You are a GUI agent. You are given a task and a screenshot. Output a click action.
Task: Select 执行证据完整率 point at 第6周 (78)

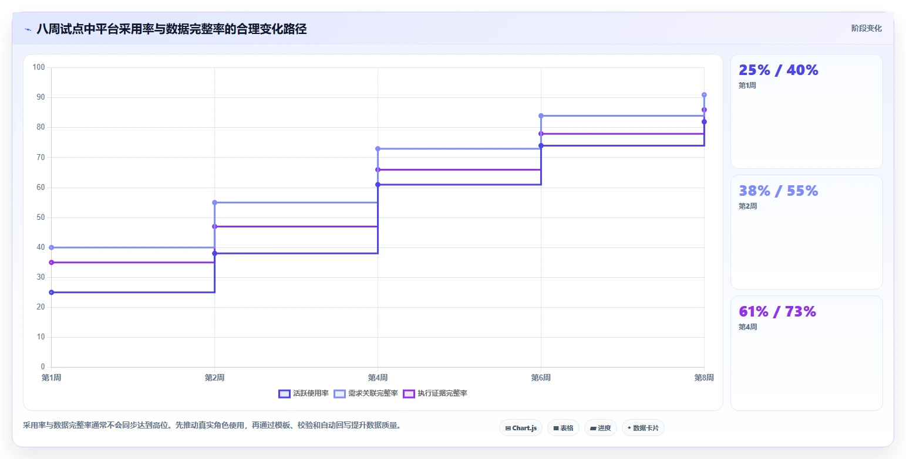click(541, 134)
